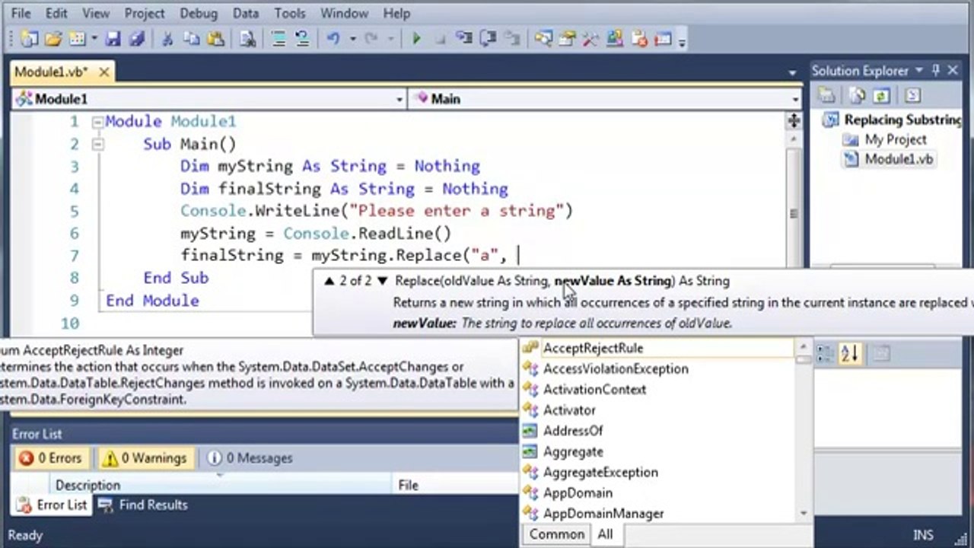The width and height of the screenshot is (974, 548).
Task: Select Module1.vb in Solution Explorer
Action: click(x=898, y=159)
